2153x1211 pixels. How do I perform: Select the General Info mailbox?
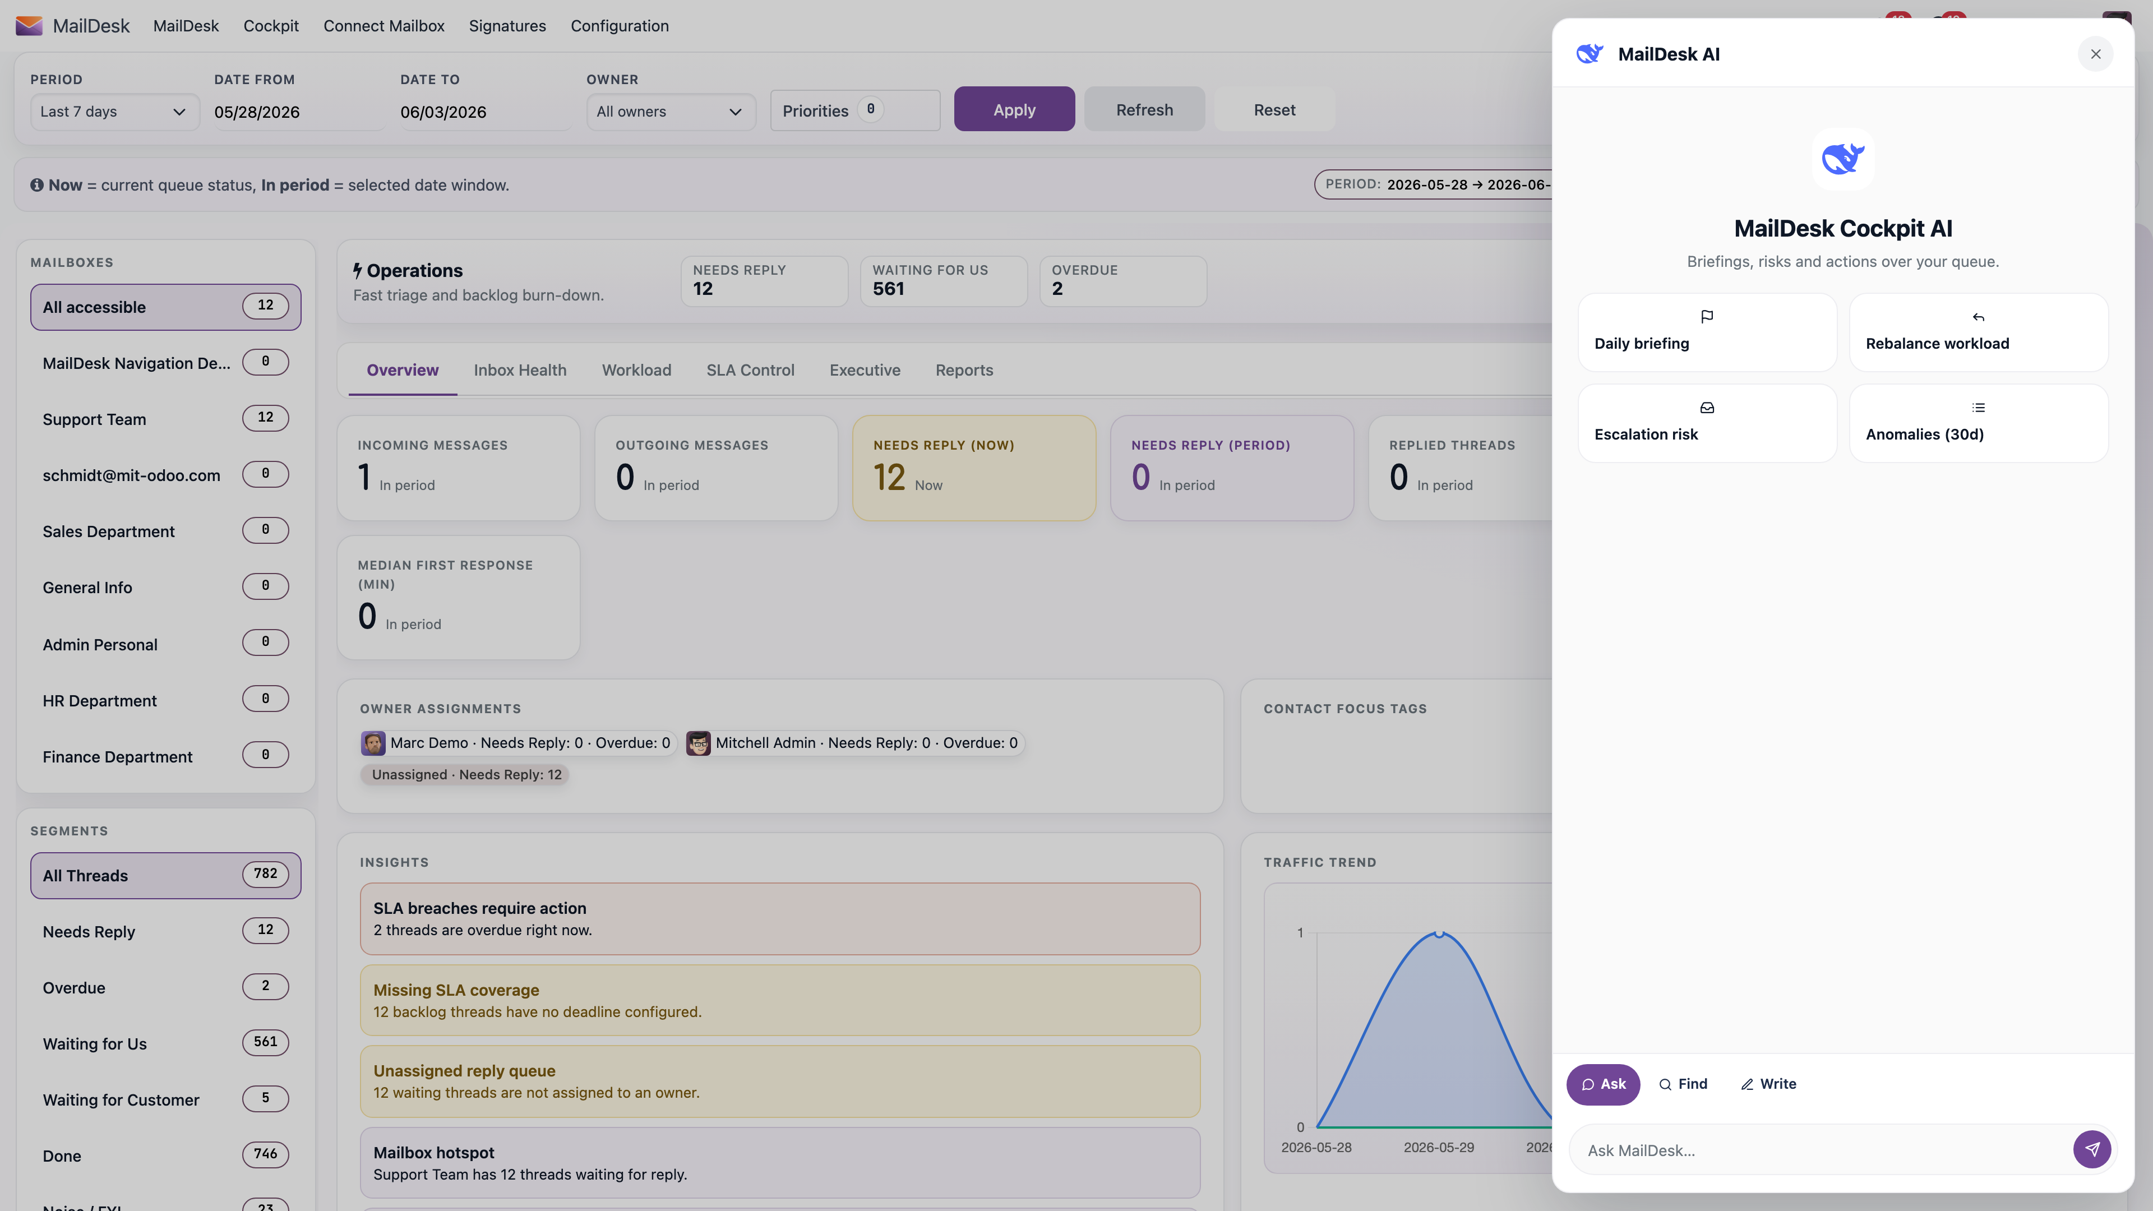(x=165, y=586)
